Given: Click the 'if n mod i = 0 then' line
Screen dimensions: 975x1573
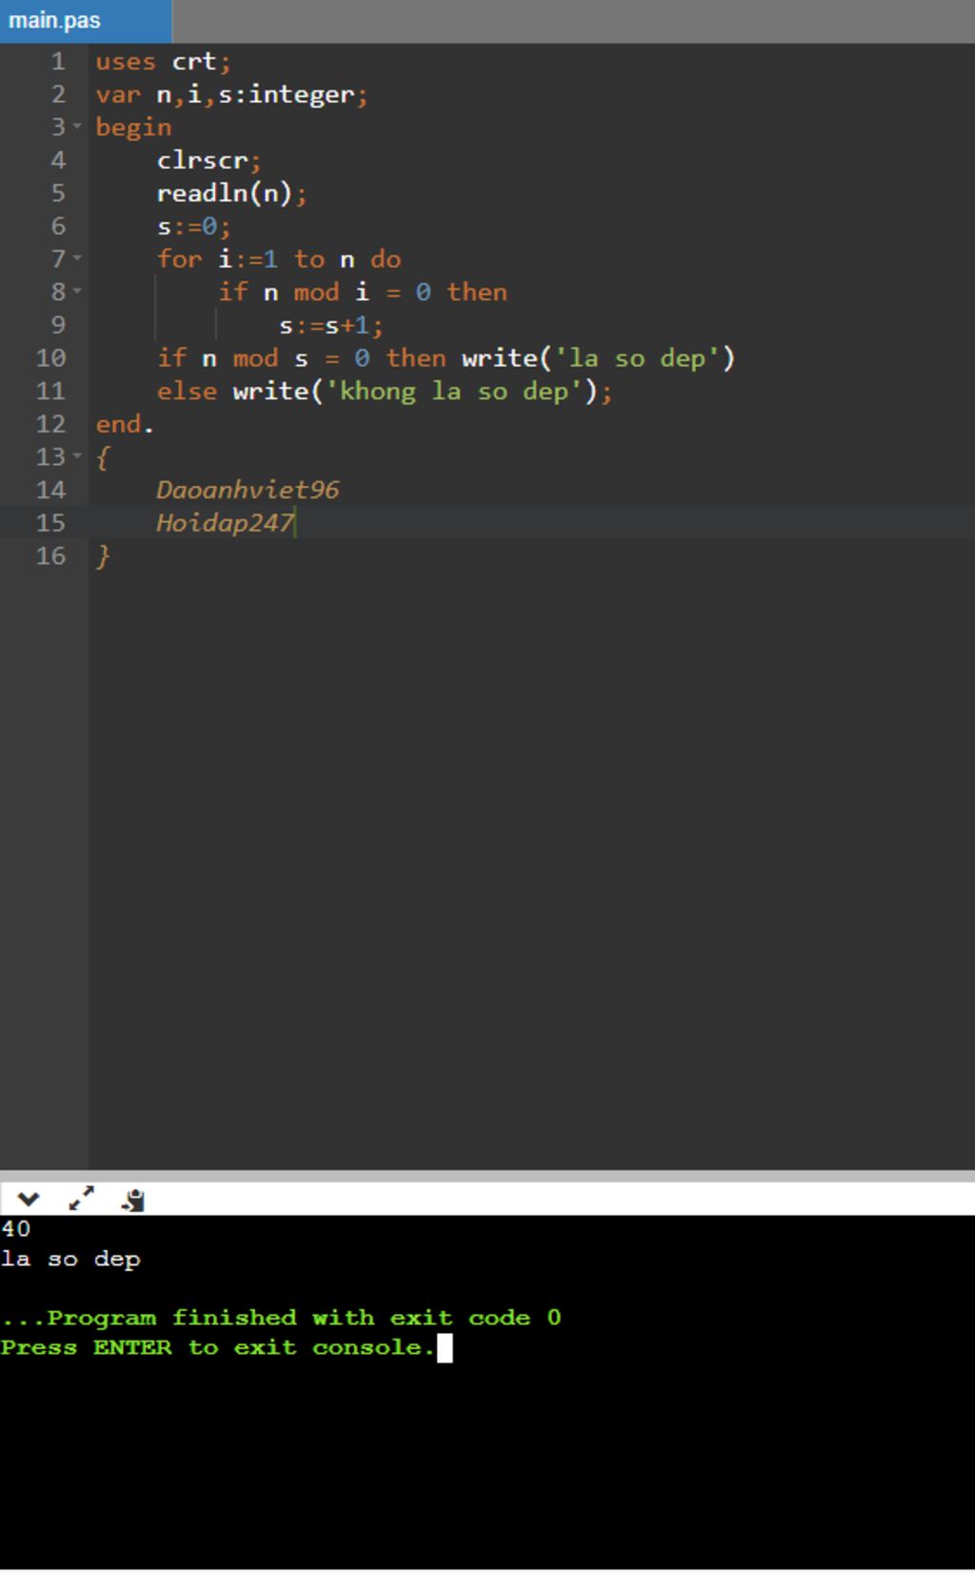Looking at the screenshot, I should pyautogui.click(x=363, y=292).
